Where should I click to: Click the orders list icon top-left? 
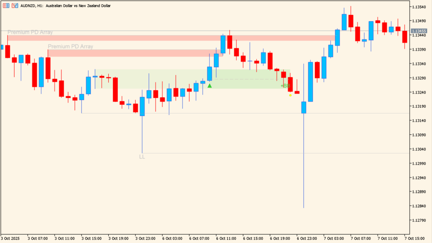pos(6,5)
